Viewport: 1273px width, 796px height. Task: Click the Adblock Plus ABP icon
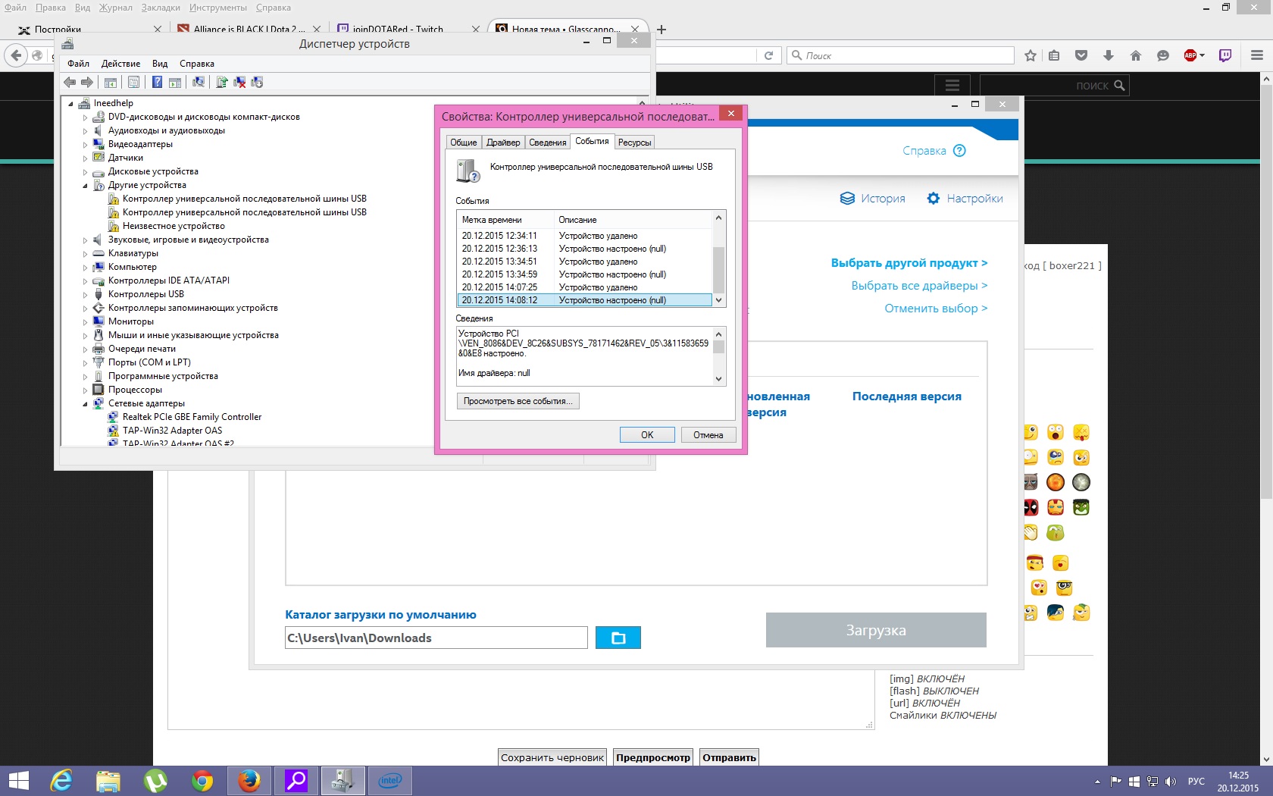coord(1192,55)
